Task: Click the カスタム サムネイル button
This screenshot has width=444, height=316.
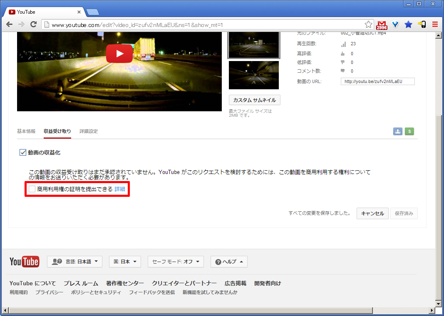Action: click(x=255, y=100)
